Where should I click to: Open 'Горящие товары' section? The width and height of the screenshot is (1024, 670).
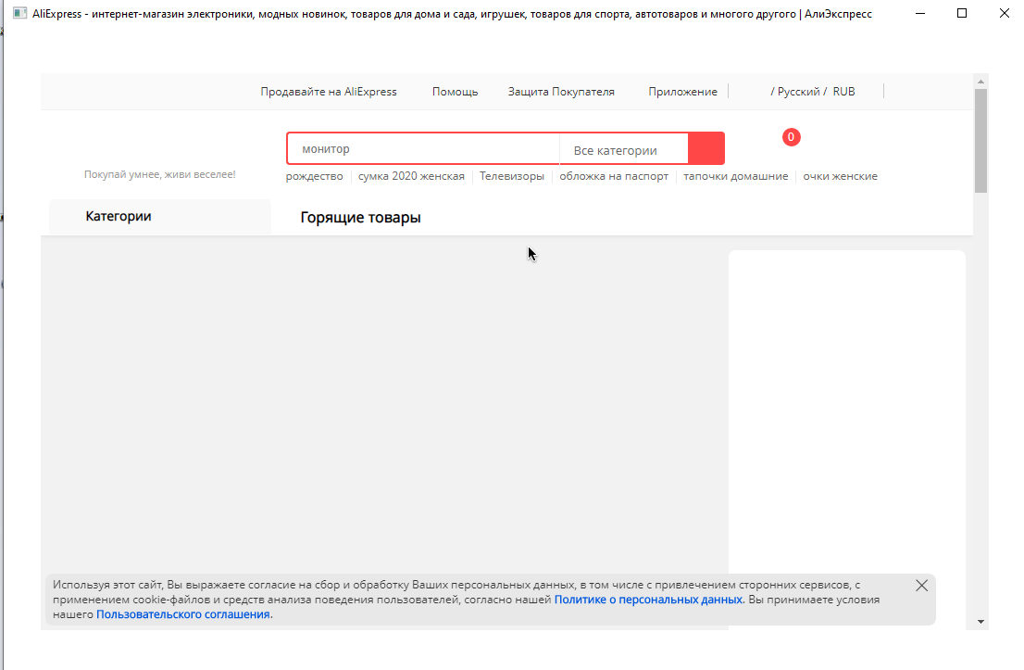[x=360, y=218]
